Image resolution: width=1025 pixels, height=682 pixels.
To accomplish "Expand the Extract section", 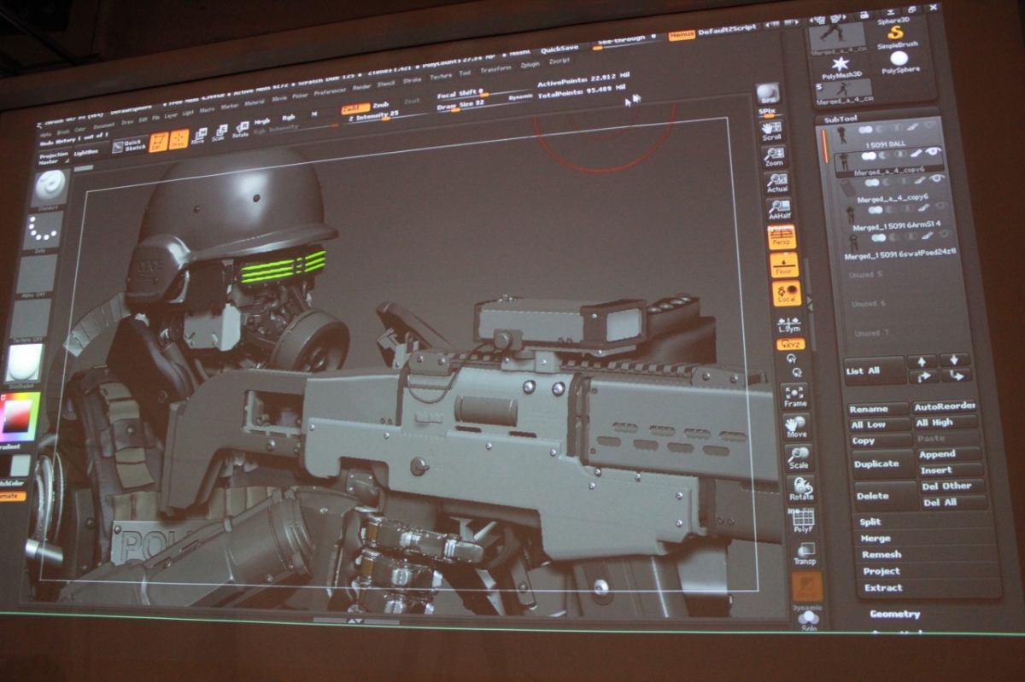I will coord(883,587).
